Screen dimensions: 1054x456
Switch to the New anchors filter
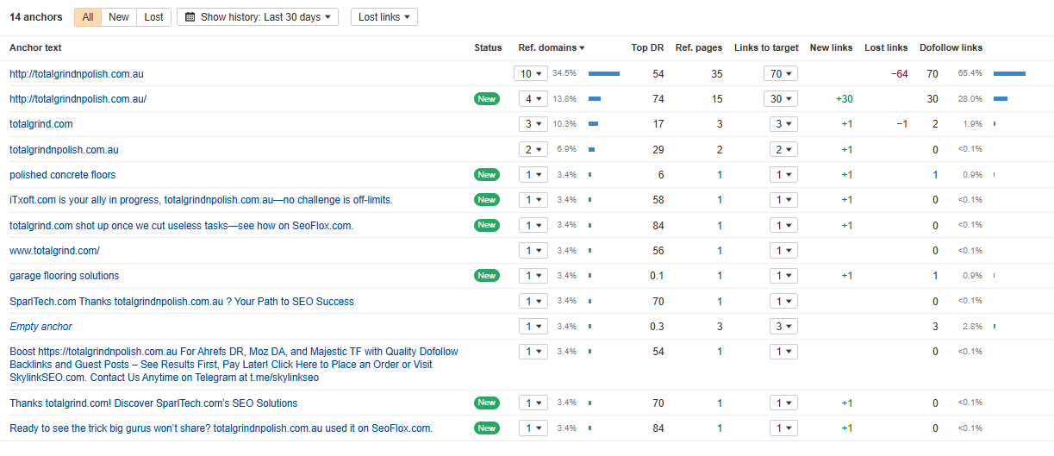(119, 17)
